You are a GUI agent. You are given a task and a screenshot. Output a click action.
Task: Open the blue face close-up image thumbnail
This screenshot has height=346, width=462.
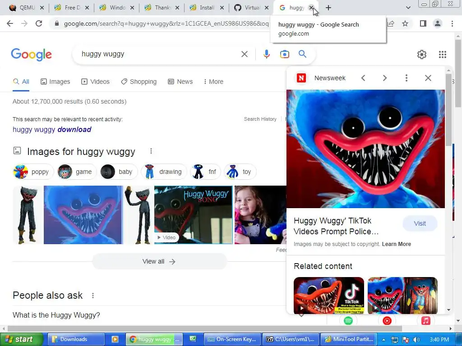83,215
